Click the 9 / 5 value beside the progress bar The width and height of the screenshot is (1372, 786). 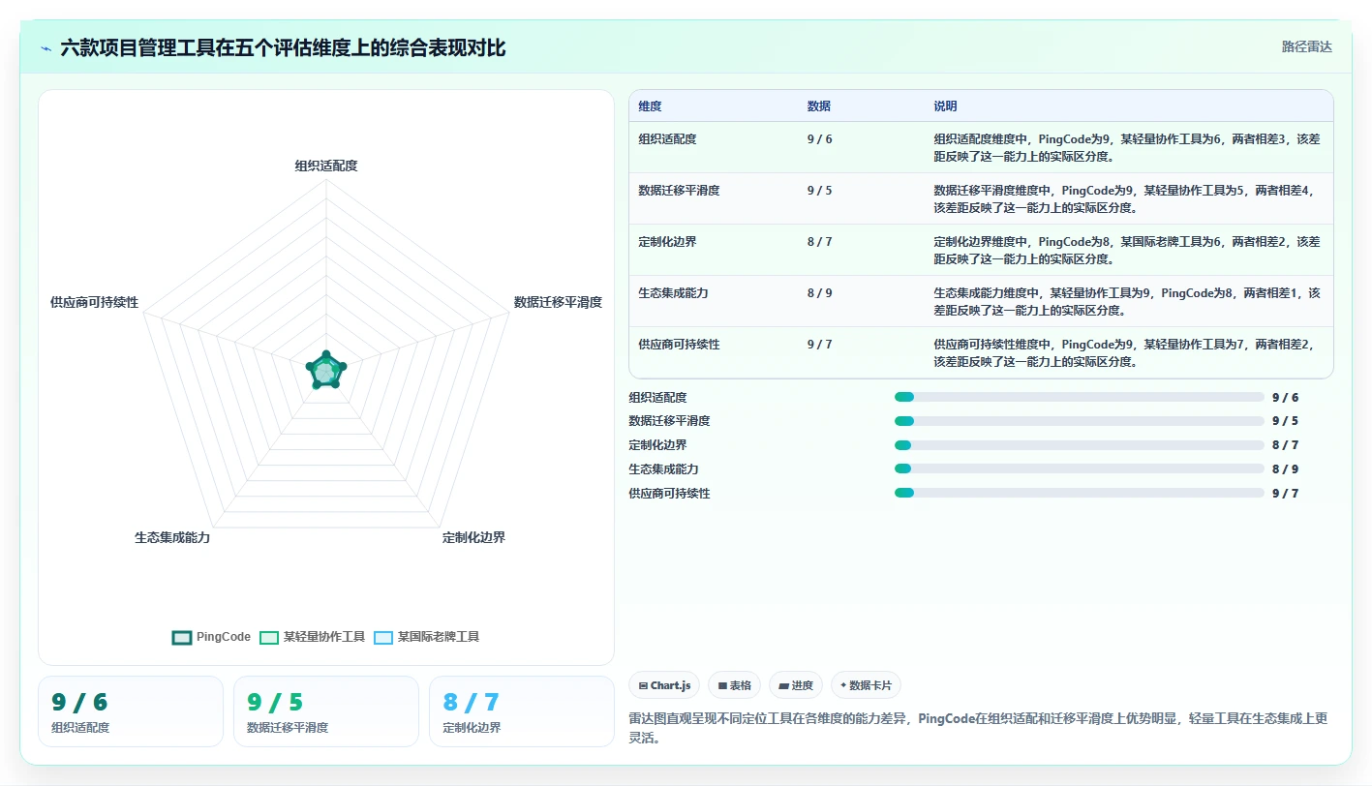click(1285, 421)
